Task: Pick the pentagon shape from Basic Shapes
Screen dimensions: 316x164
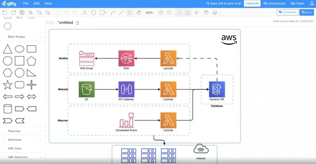Action: (x=31, y=61)
